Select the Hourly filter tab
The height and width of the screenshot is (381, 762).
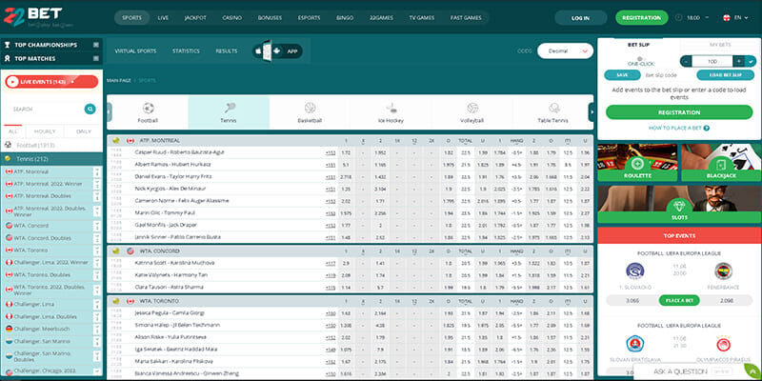45,131
